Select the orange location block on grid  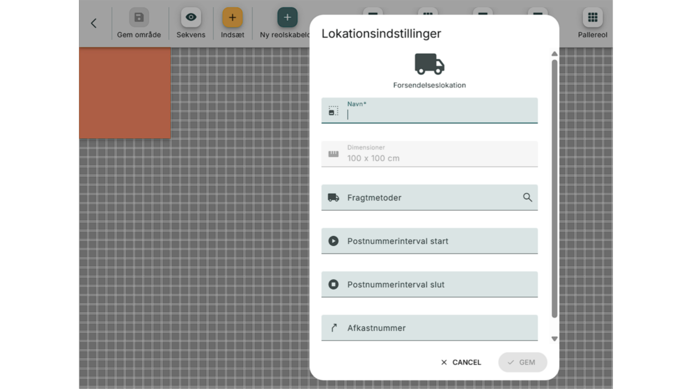click(125, 93)
